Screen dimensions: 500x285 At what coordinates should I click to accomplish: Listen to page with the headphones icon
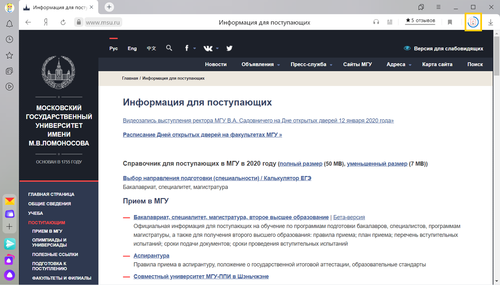(x=376, y=22)
